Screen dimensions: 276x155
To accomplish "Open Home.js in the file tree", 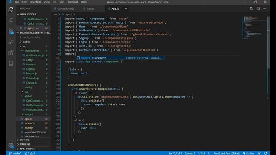I will 31,65.
